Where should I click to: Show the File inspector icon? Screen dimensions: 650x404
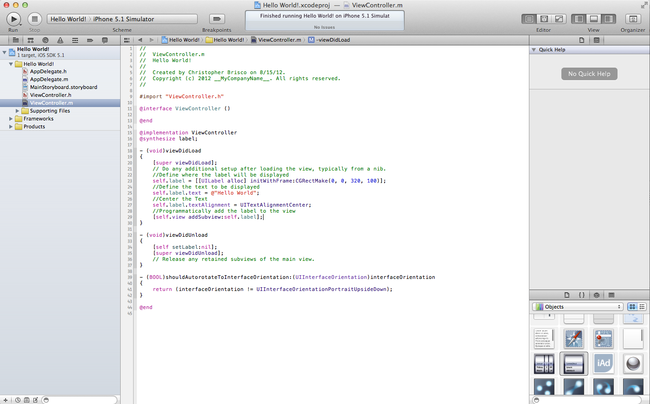click(x=582, y=40)
